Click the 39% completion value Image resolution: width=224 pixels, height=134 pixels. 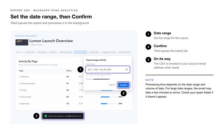click(120, 104)
